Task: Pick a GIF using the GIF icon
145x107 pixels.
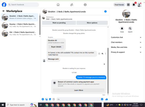Action: click(x=54, y=99)
